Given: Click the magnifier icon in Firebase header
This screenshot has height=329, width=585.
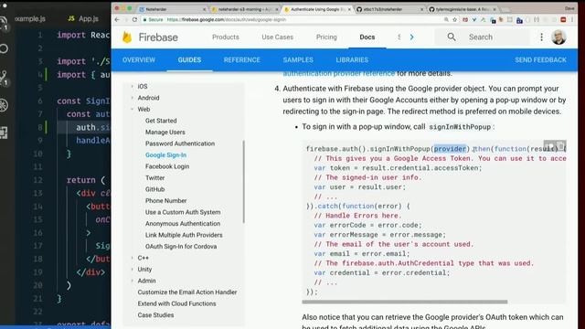Looking at the screenshot, I should coord(452,37).
